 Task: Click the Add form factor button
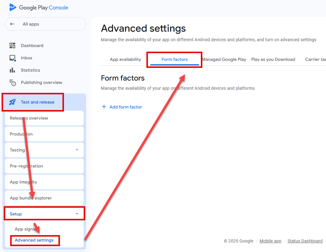click(x=125, y=107)
